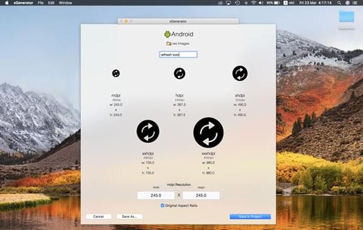
Task: Click the xxxhdpi refresh icon preview
Action: (208, 133)
